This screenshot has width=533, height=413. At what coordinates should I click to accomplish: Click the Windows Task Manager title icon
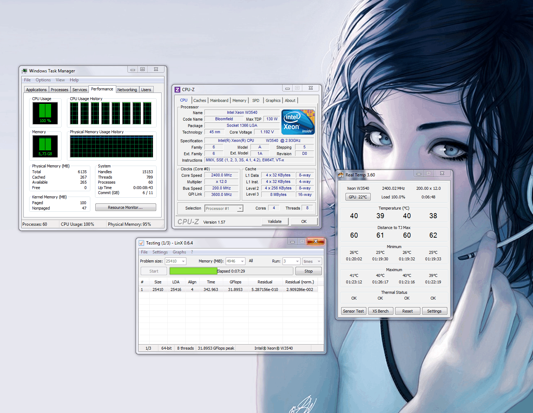point(24,71)
